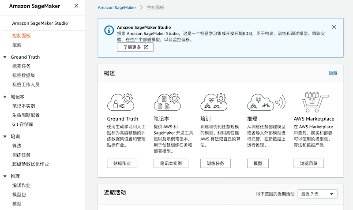The width and height of the screenshot is (353, 210).
Task: Open 标签数据集 in sidebar
Action: 24,75
